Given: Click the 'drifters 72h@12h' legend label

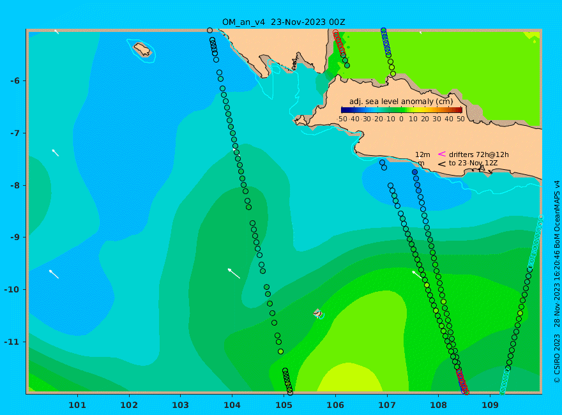Looking at the screenshot, I should coord(478,155).
